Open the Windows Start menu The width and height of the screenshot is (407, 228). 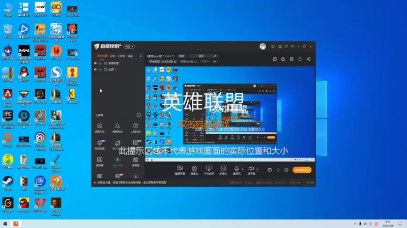(5, 224)
